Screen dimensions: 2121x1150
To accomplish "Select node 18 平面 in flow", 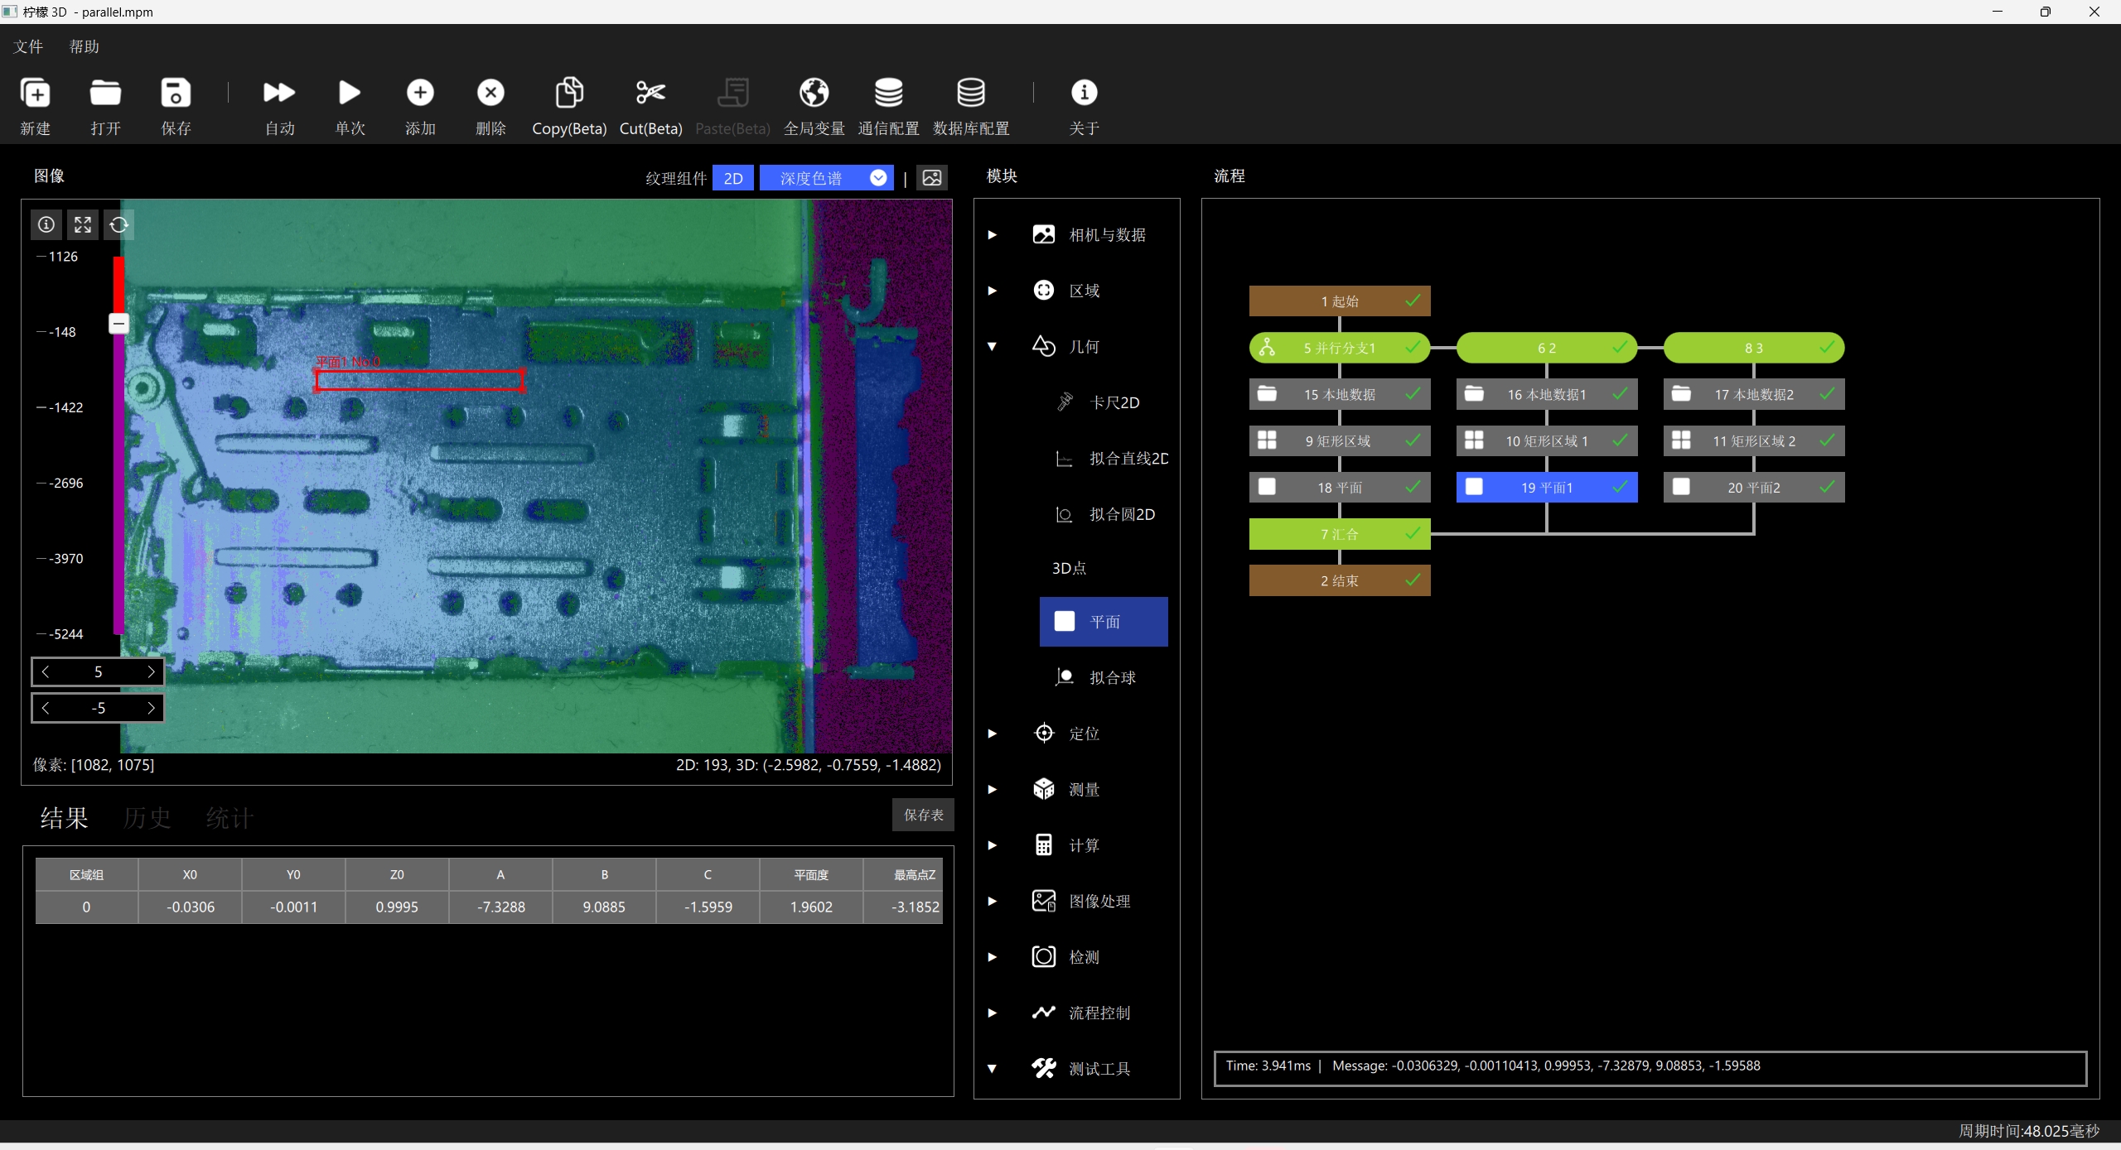I will click(1340, 487).
